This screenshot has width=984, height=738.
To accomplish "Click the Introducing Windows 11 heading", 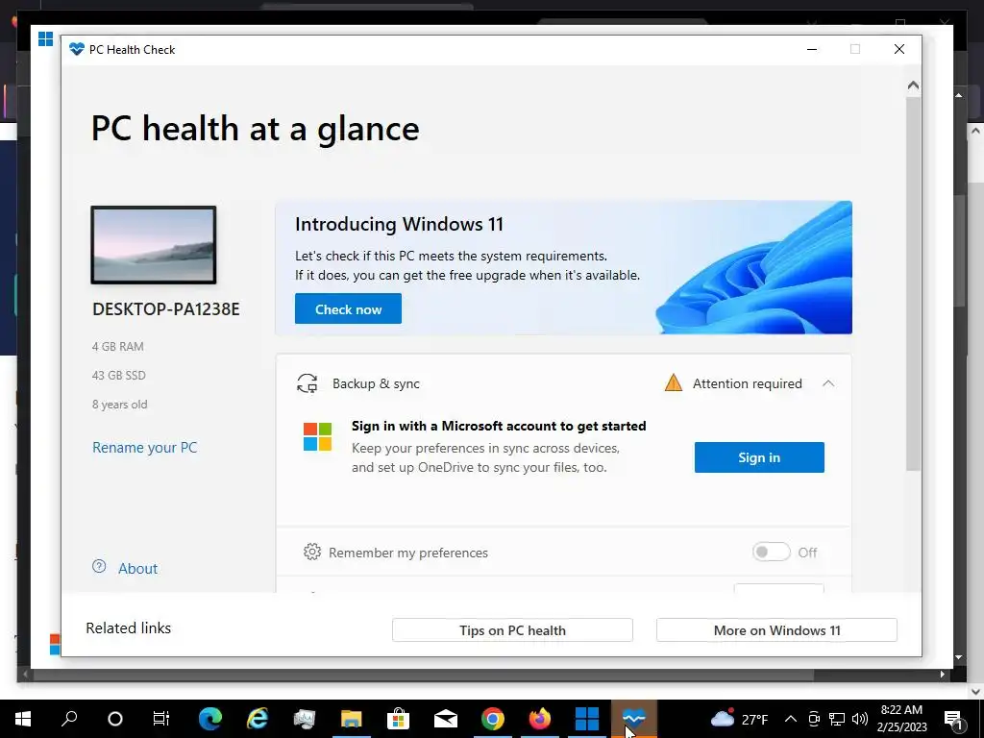I will [399, 224].
